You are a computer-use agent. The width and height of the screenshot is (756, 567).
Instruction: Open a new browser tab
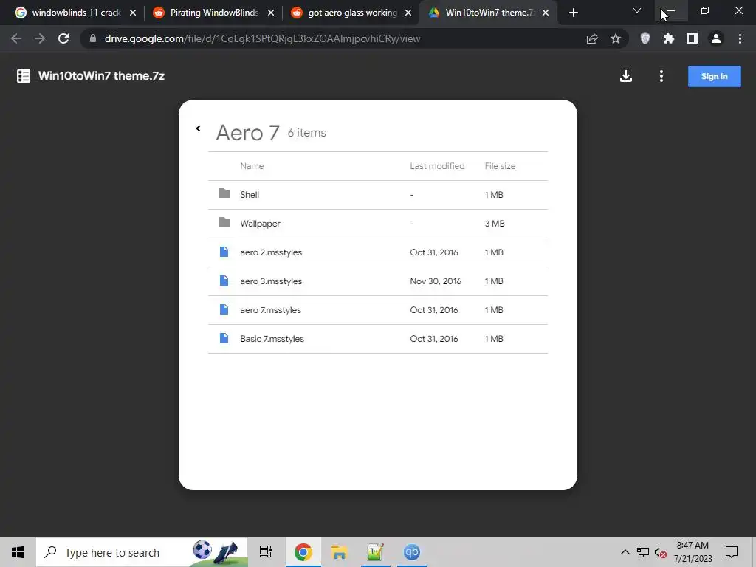[x=573, y=13]
